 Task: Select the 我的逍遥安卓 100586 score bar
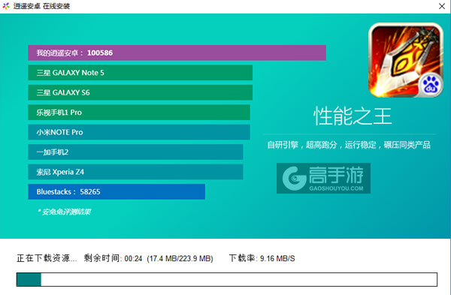[177, 53]
